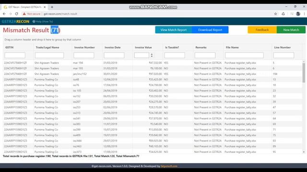307x172 pixels.
Task: Sort by Is Taxable? column header
Action: 172,47
